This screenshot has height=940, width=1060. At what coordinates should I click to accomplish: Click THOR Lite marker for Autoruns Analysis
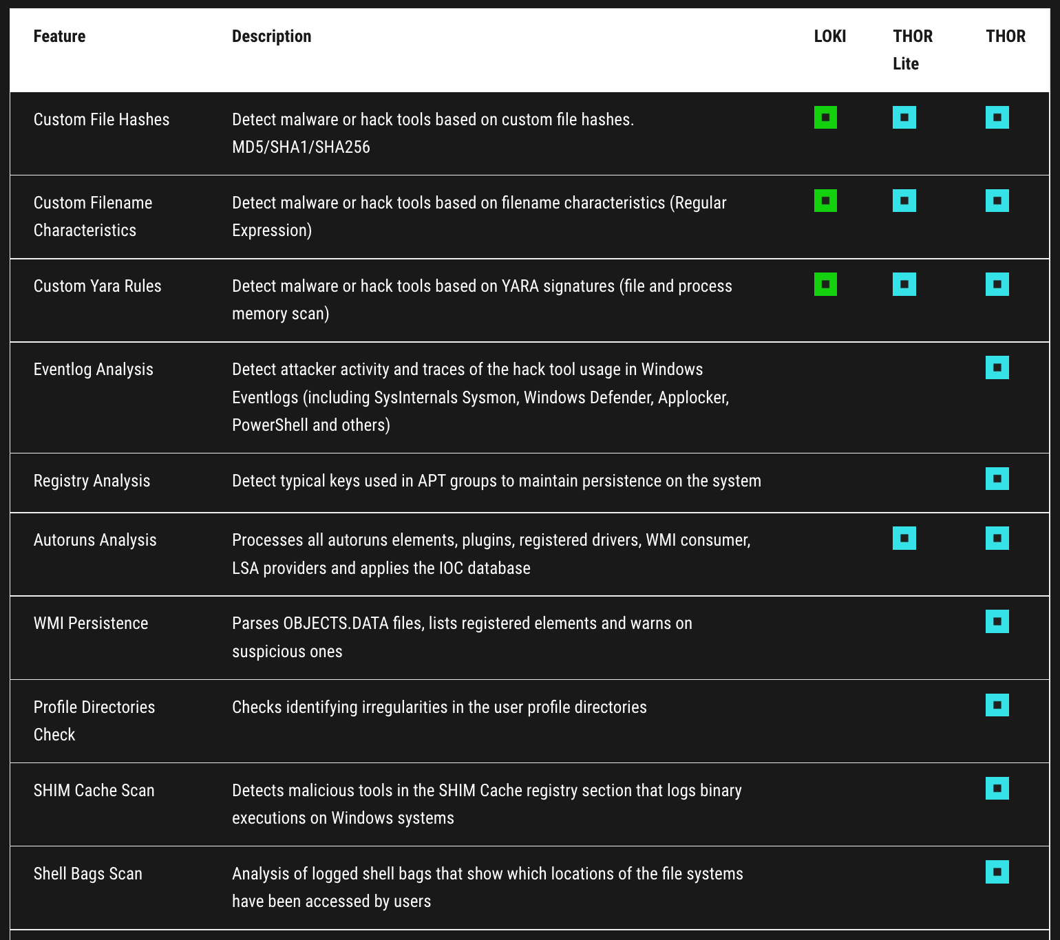click(904, 538)
